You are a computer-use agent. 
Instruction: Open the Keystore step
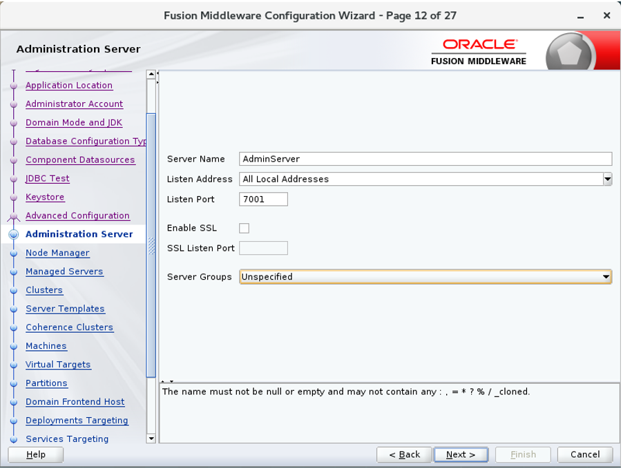(x=45, y=198)
